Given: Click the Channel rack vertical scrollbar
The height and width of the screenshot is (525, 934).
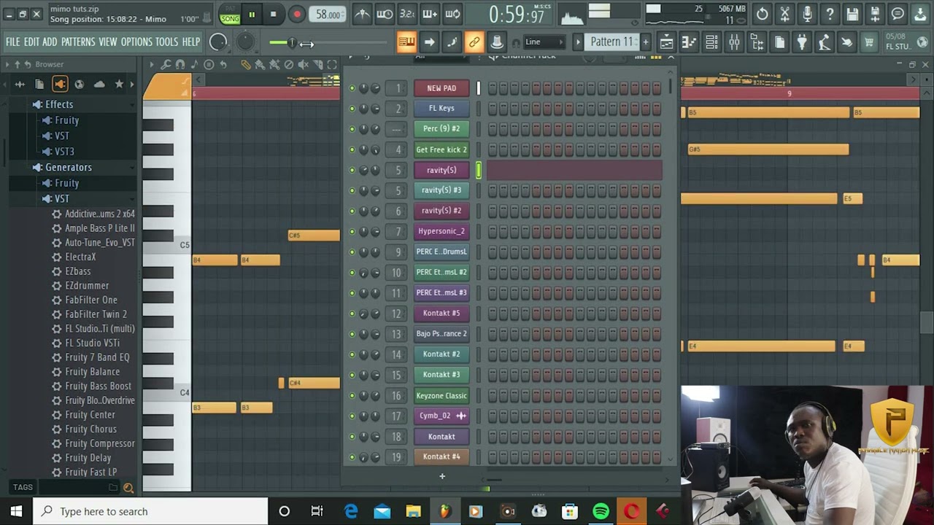Looking at the screenshot, I should (x=671, y=86).
